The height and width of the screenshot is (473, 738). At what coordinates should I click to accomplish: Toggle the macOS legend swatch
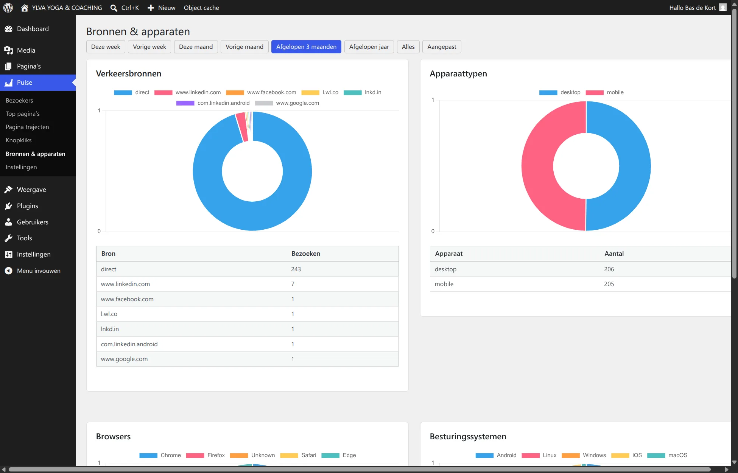656,455
